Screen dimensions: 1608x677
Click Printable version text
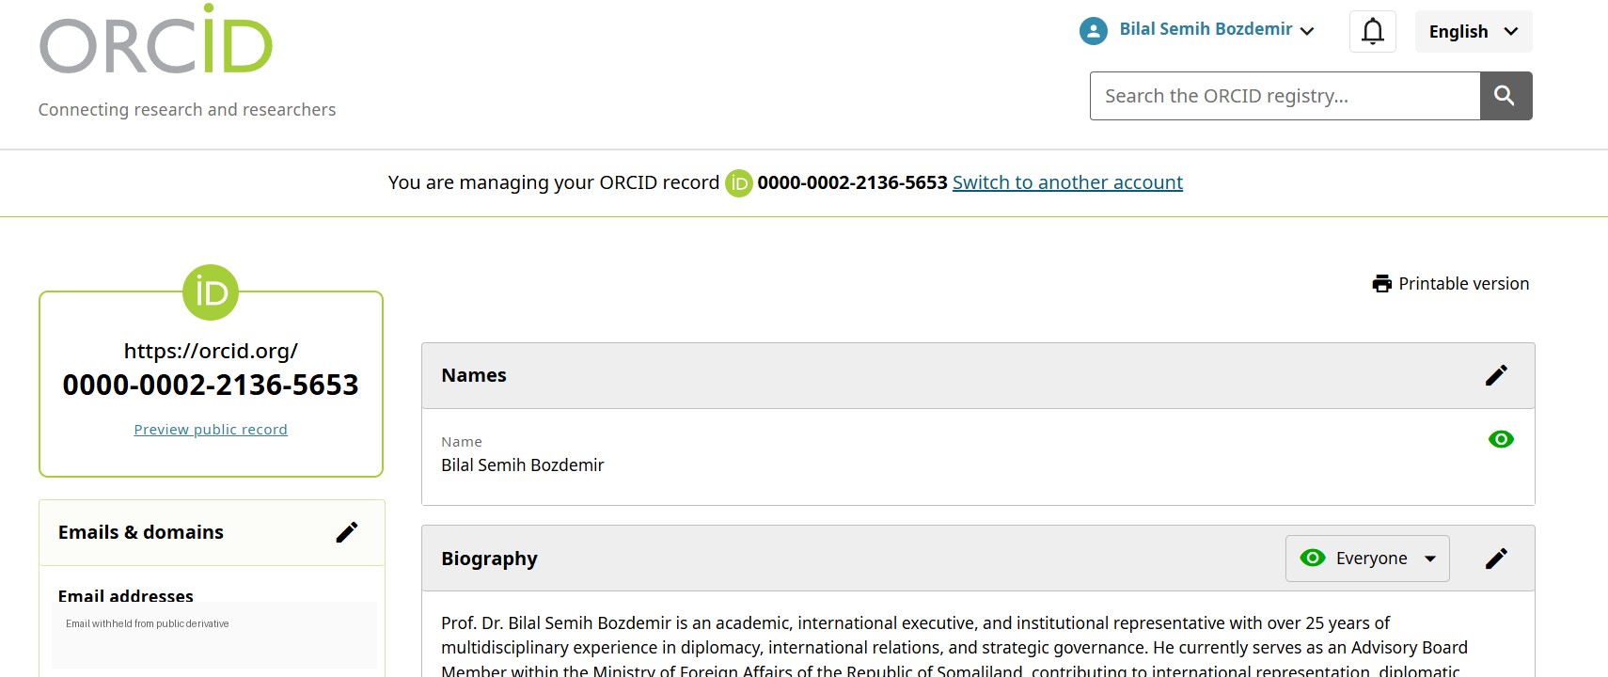point(1463,284)
